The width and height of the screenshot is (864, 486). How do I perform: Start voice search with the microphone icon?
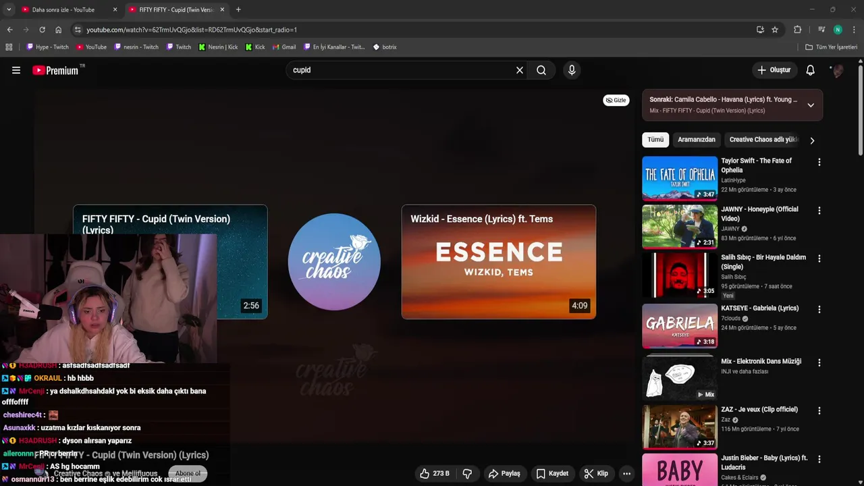(572, 70)
